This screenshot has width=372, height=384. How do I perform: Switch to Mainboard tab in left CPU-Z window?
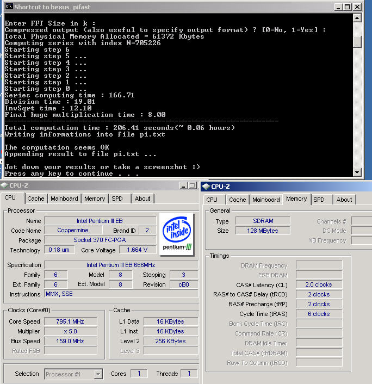pos(64,199)
